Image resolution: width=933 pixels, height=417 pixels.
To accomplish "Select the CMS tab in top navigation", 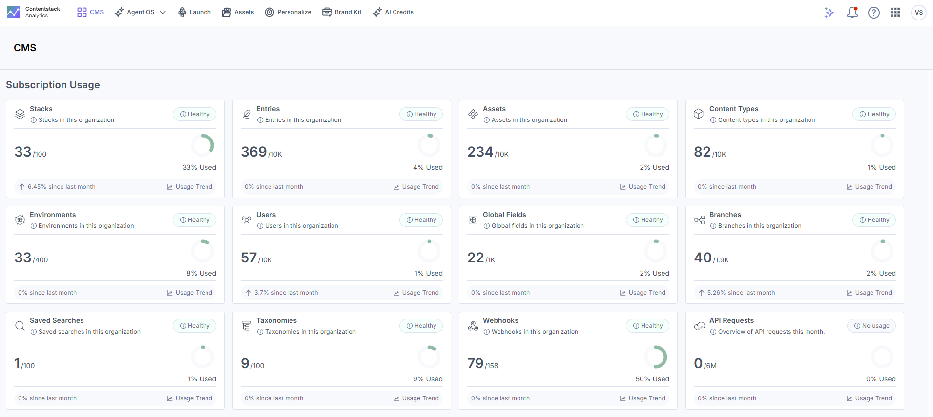I will click(90, 12).
